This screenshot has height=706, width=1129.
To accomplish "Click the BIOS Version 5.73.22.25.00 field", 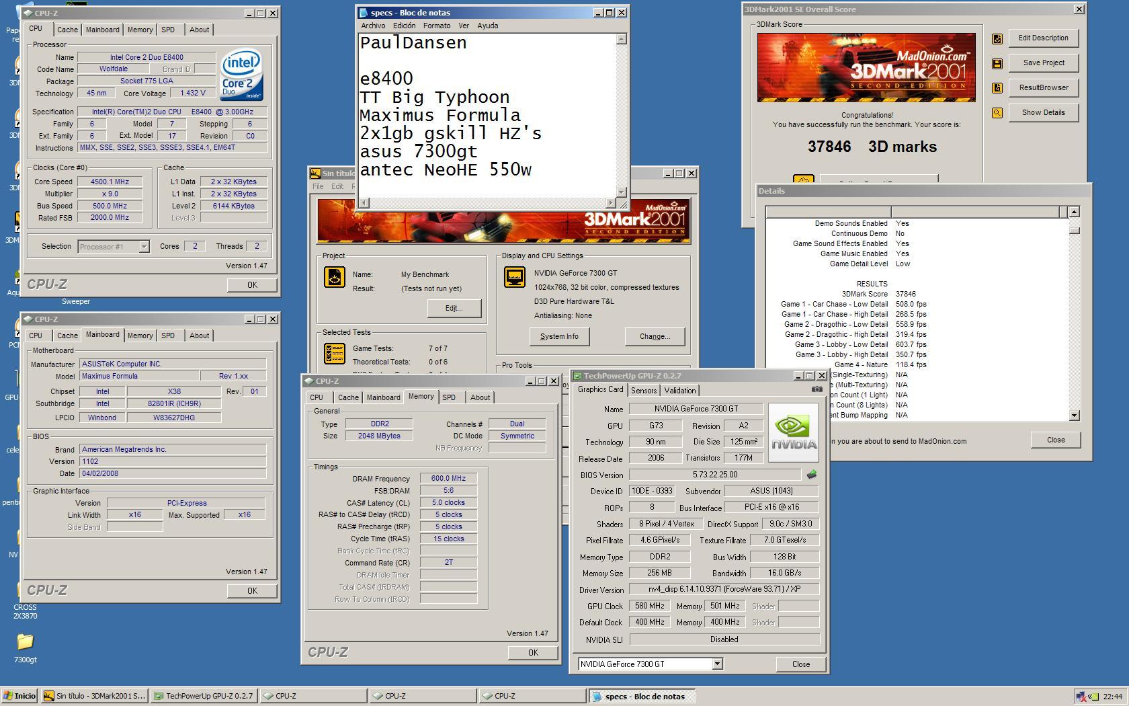I will (x=714, y=475).
